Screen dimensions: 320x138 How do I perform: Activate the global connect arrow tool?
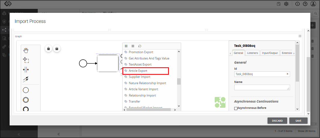(26, 79)
